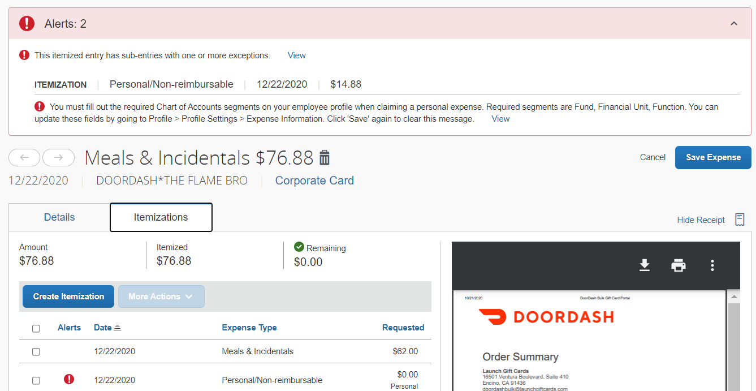Image resolution: width=756 pixels, height=391 pixels.
Task: Collapse the Alerts panel with the chevron
Action: click(x=733, y=23)
